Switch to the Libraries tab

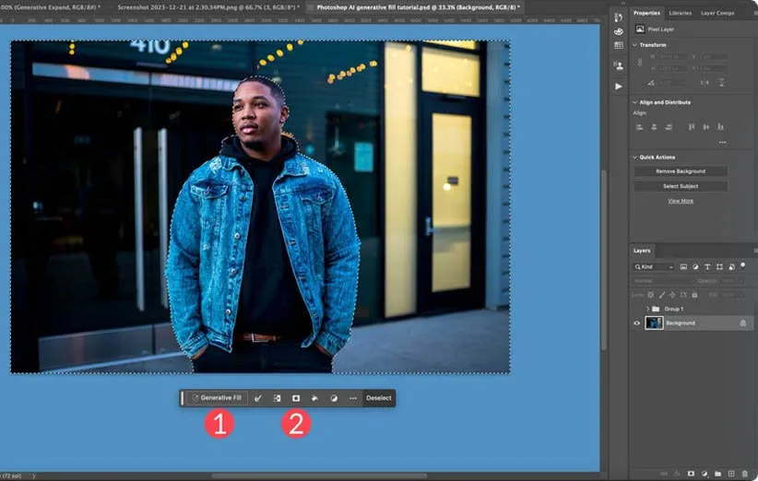[680, 13]
